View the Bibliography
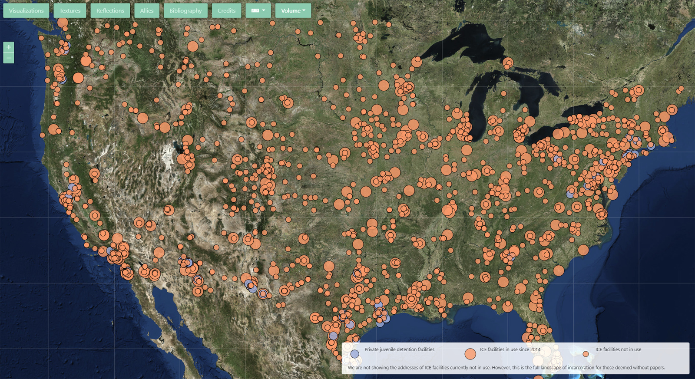 185,10
